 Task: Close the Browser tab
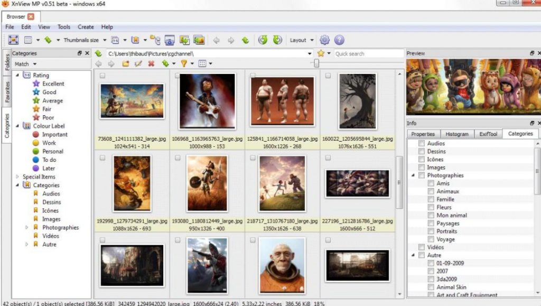[x=31, y=16]
